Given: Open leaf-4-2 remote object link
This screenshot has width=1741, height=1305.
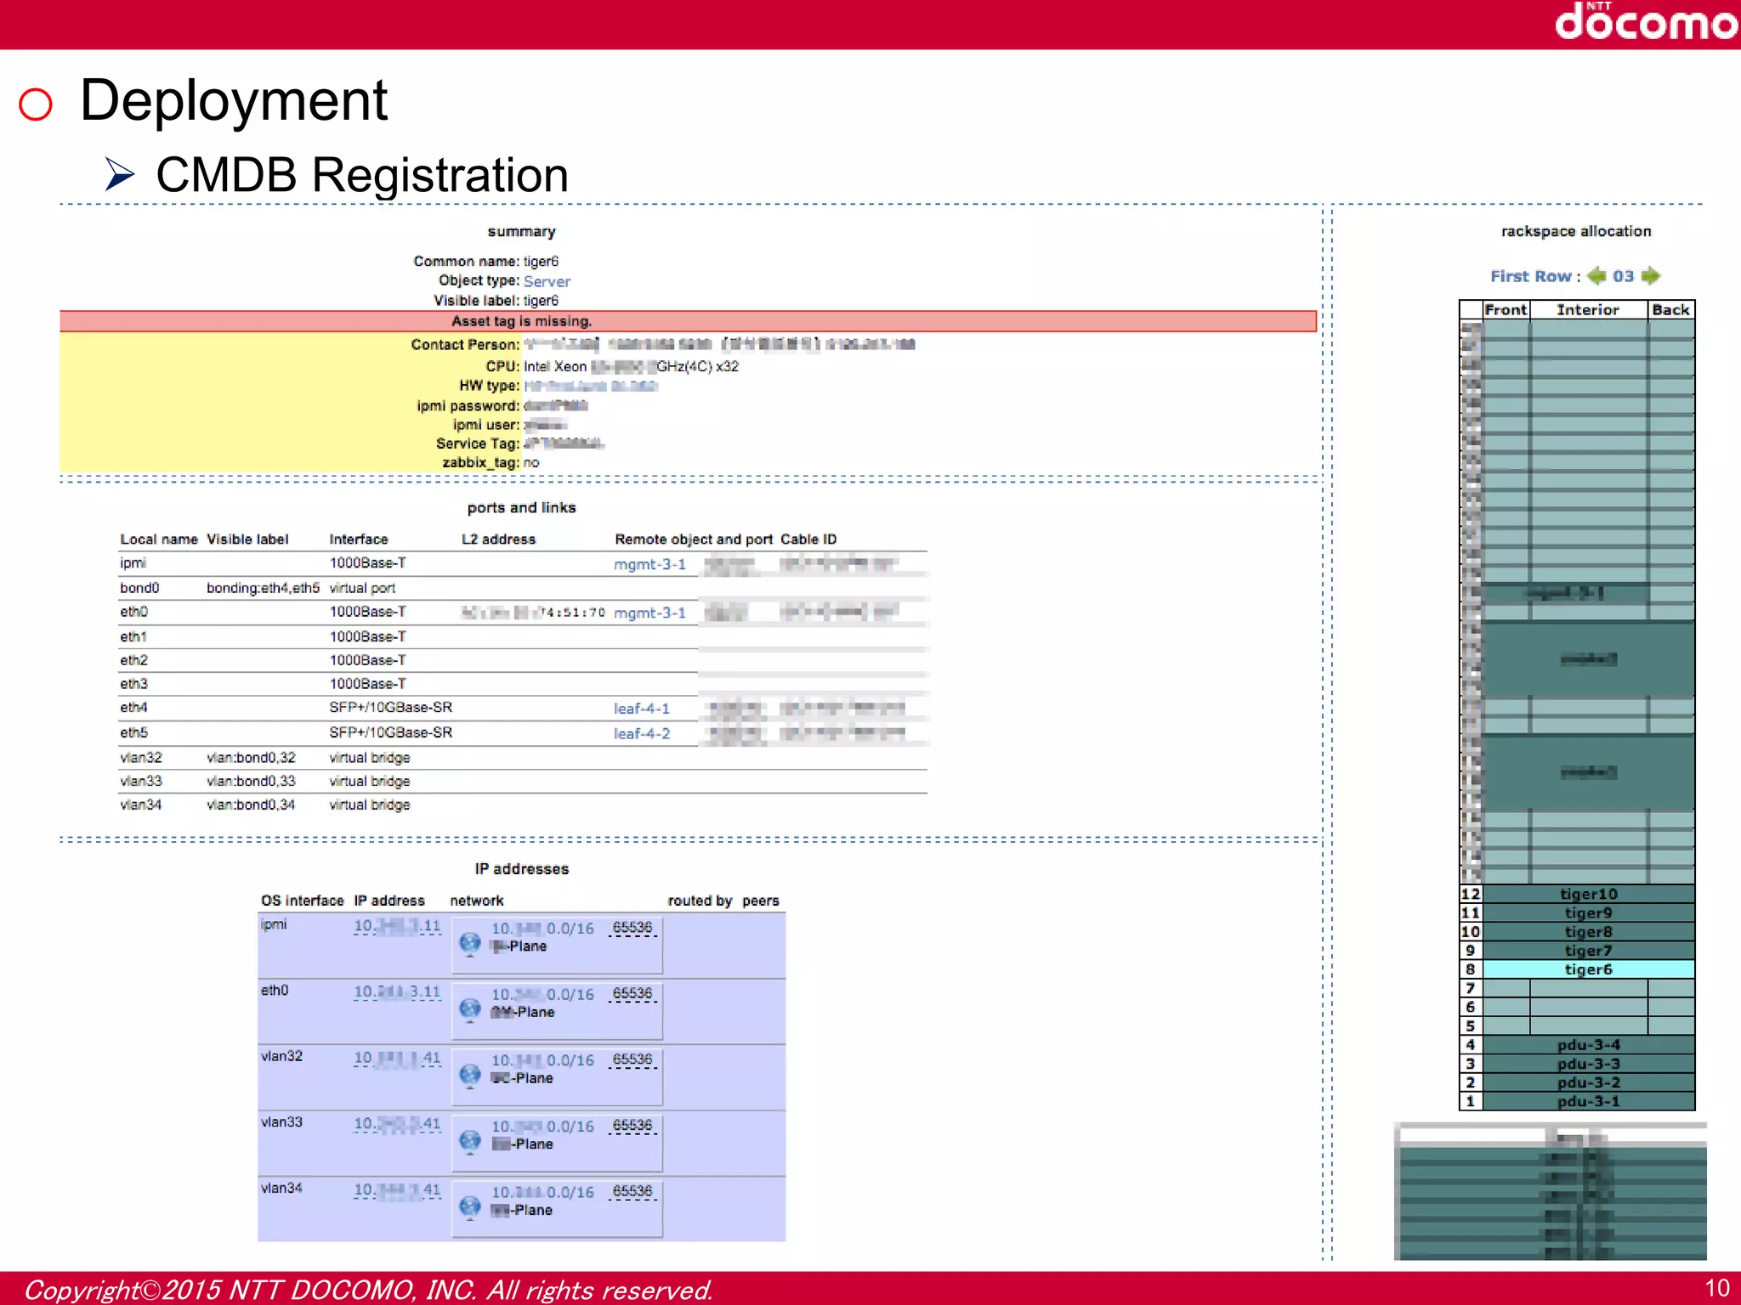Looking at the screenshot, I should [642, 733].
